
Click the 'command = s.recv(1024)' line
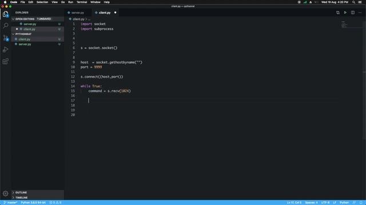[x=109, y=91]
